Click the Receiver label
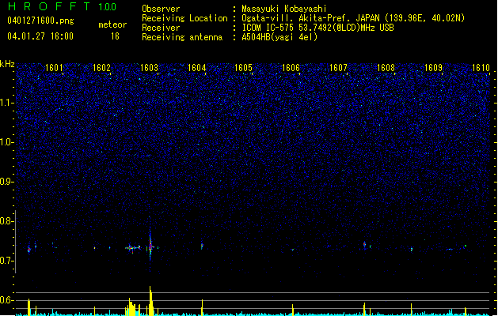This screenshot has width=498, height=316. [161, 28]
